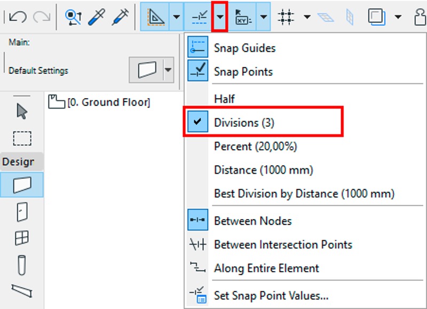Choose the Window tool in toolbox
Viewport: 427px width, 309px height.
pyautogui.click(x=22, y=238)
